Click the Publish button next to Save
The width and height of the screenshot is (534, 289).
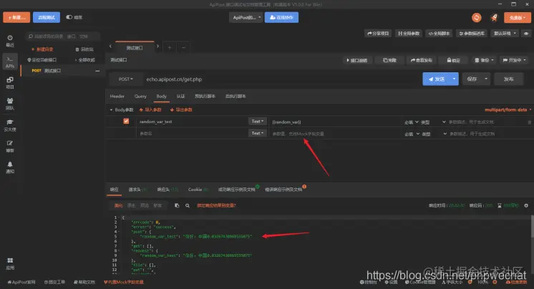tap(509, 79)
